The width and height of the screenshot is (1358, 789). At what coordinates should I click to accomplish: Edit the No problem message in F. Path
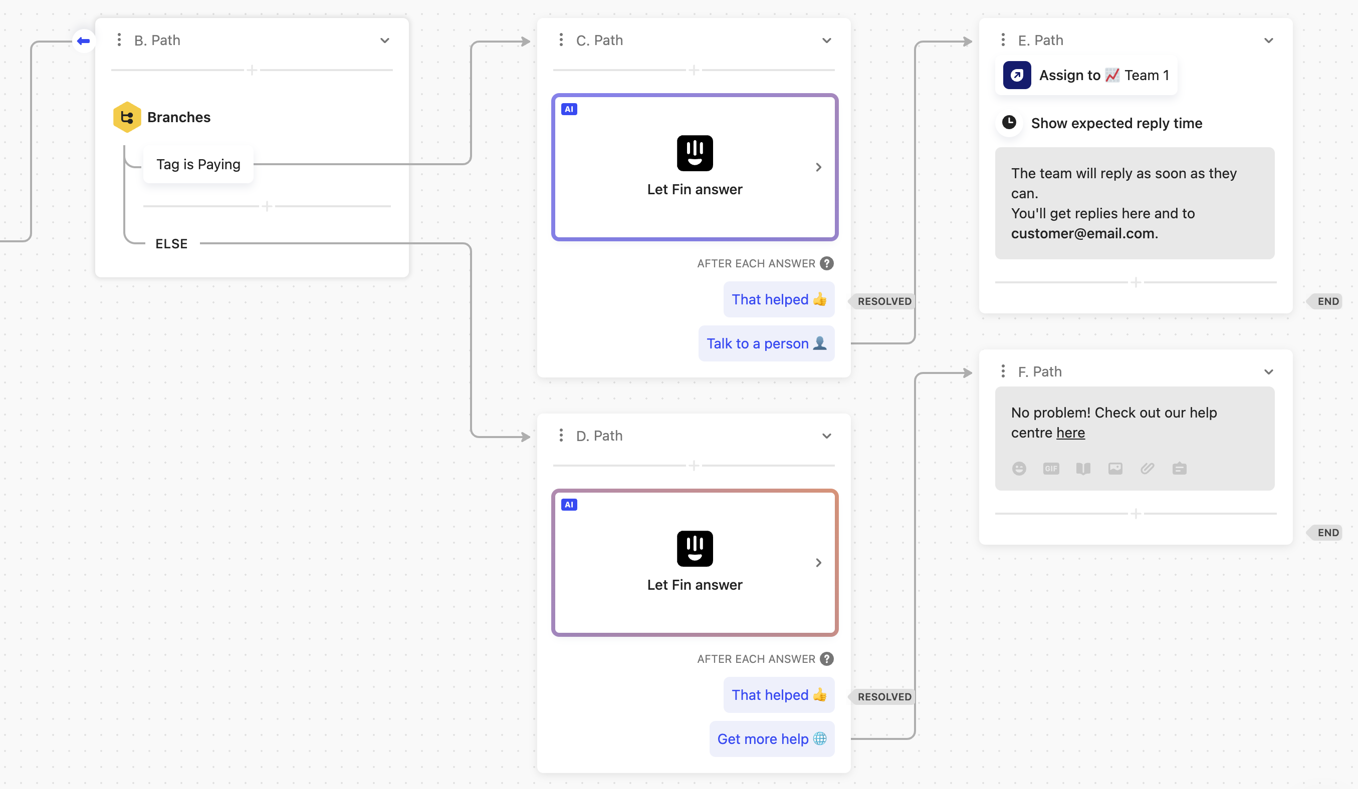tap(1114, 423)
